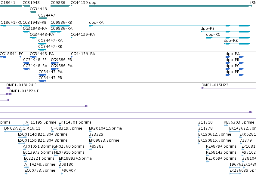This screenshot has width=256, height=175.
Task: Click the CG9886-RB transcript
Action: coord(60,26)
